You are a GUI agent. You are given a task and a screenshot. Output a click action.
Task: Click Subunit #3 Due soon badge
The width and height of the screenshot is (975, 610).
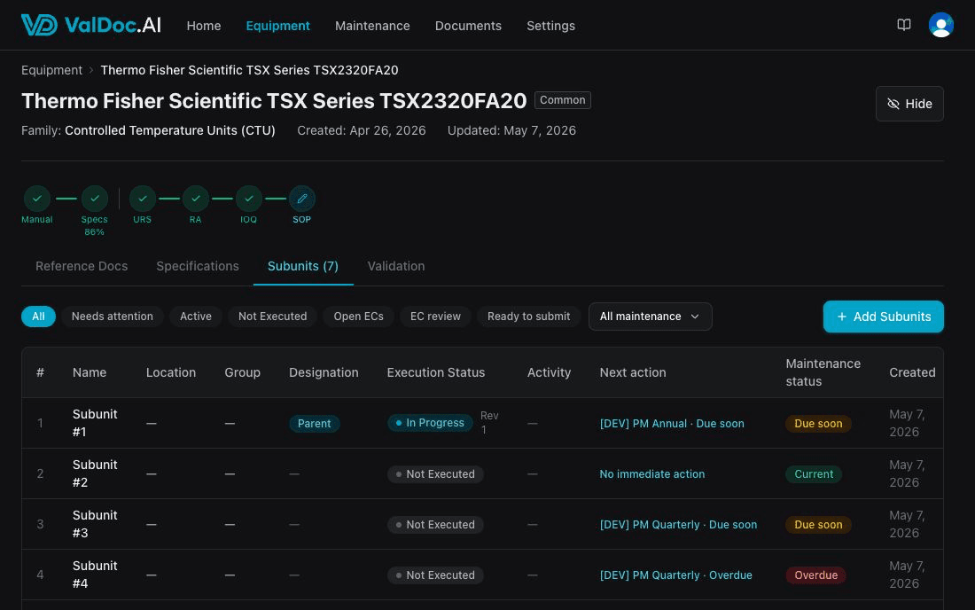818,524
